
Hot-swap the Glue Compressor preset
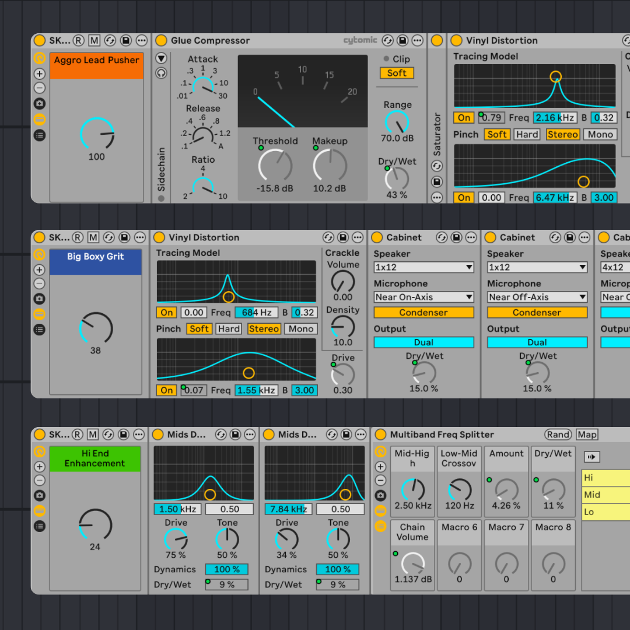387,40
